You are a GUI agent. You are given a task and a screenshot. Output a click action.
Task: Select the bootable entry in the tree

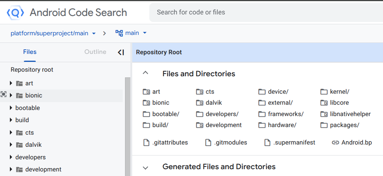(28, 108)
